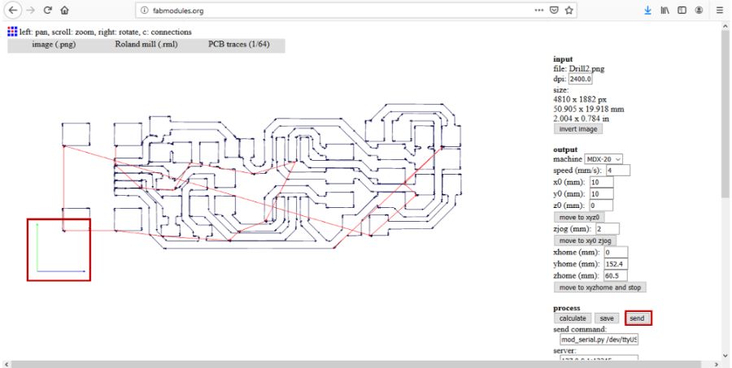The height and width of the screenshot is (368, 732).
Task: Open the Firefox hamburger menu
Action: coord(720,11)
